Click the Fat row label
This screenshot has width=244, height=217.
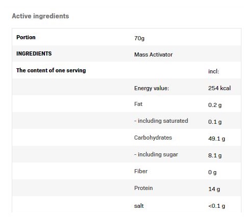click(x=138, y=104)
